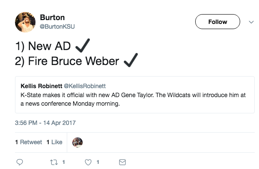Click the retweet count number beside arrows
The height and width of the screenshot is (169, 259).
[x=64, y=162]
